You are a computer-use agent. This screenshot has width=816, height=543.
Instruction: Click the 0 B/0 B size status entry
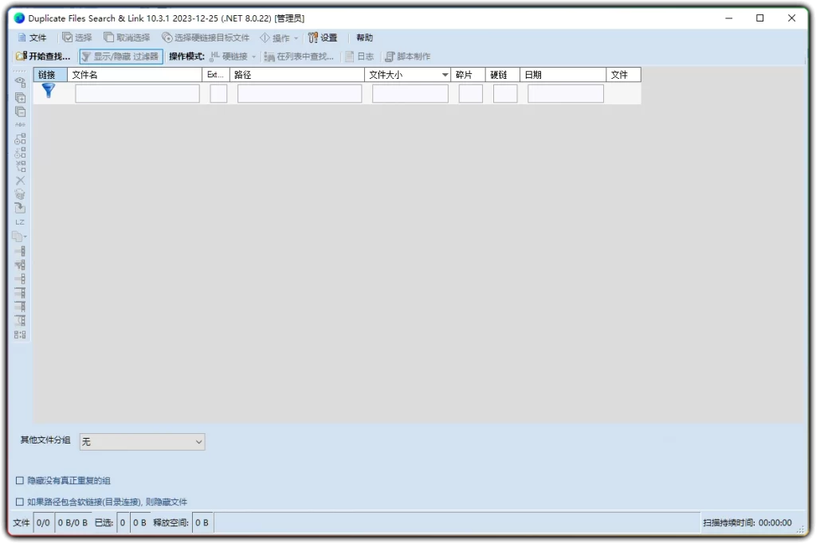tap(73, 523)
